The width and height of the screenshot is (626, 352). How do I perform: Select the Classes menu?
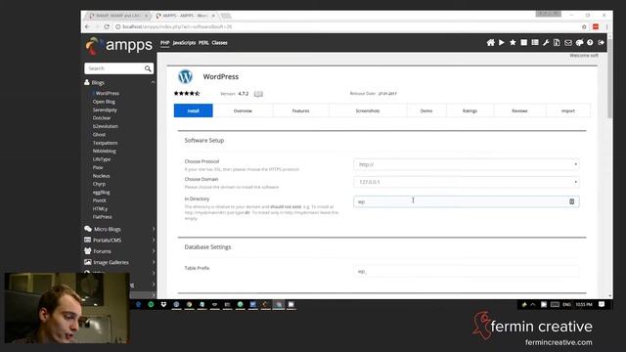(219, 43)
